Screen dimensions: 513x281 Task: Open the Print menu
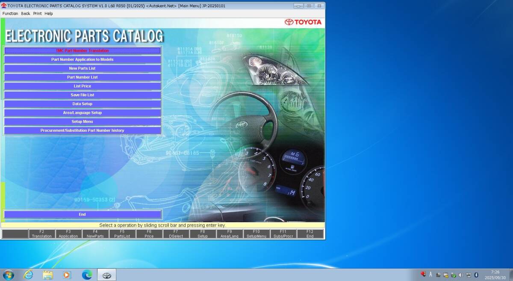[x=38, y=13]
